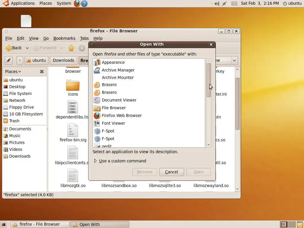Select Font Viewer application
304x228 pixels.
click(x=149, y=123)
